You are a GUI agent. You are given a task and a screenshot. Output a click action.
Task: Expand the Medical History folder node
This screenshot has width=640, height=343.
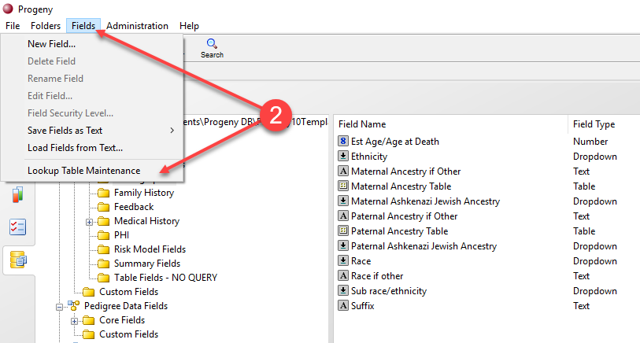click(90, 223)
